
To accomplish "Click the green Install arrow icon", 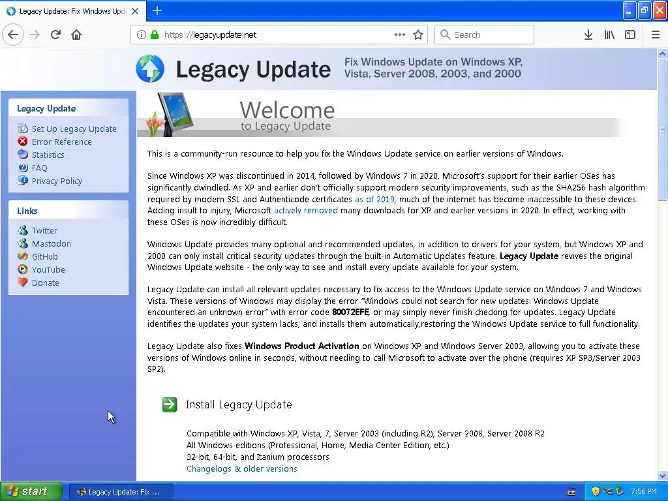I will [x=170, y=404].
